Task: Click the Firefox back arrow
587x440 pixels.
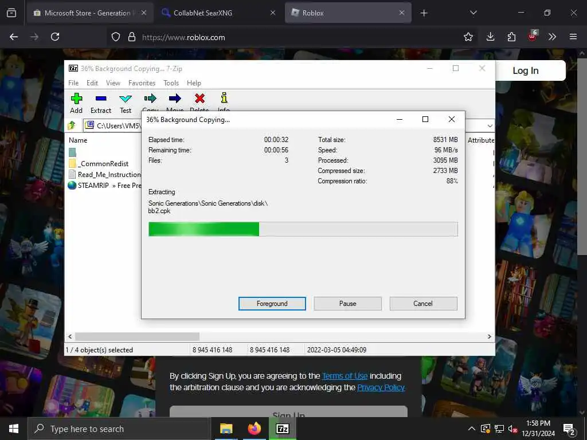Action: point(14,37)
